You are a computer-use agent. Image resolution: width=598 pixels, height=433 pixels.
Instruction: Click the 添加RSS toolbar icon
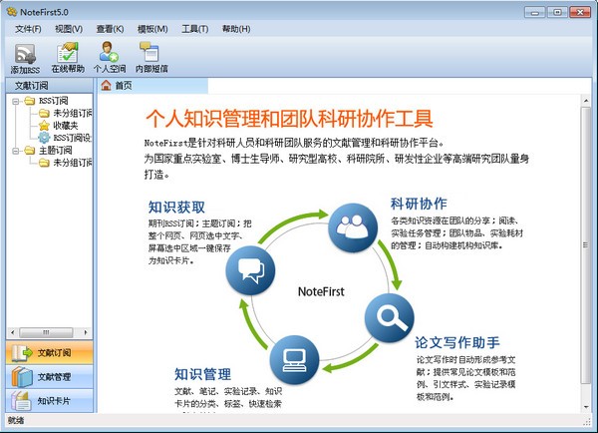pos(25,54)
